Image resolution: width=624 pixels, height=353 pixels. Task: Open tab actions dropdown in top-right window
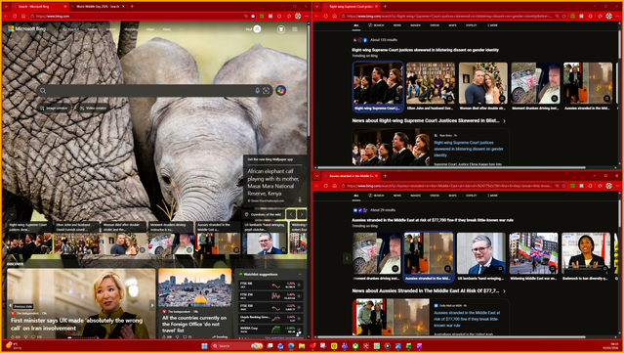point(317,7)
